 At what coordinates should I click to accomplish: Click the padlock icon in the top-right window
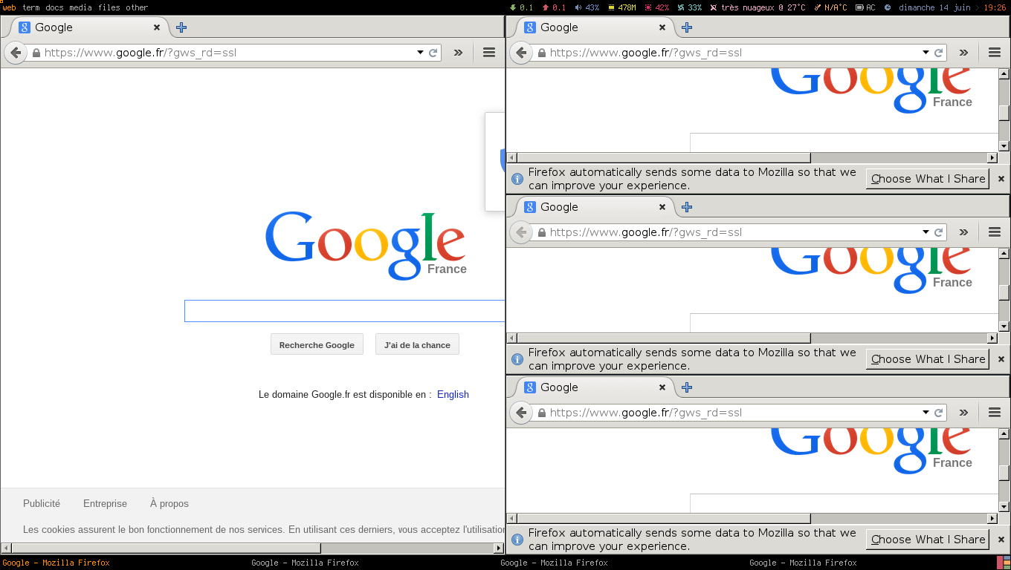point(541,53)
